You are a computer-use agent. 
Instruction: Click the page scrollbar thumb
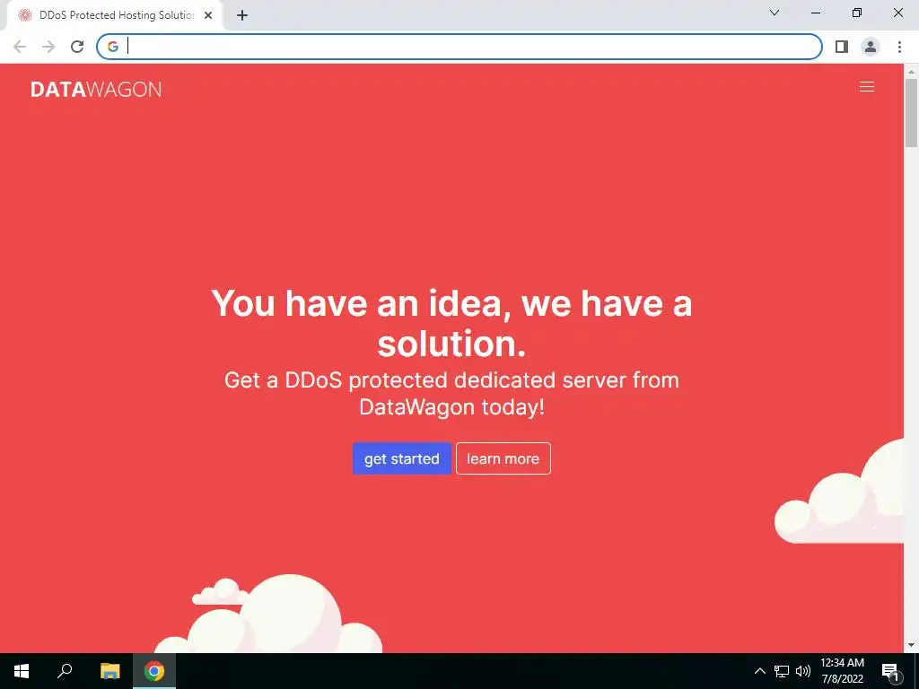911,112
